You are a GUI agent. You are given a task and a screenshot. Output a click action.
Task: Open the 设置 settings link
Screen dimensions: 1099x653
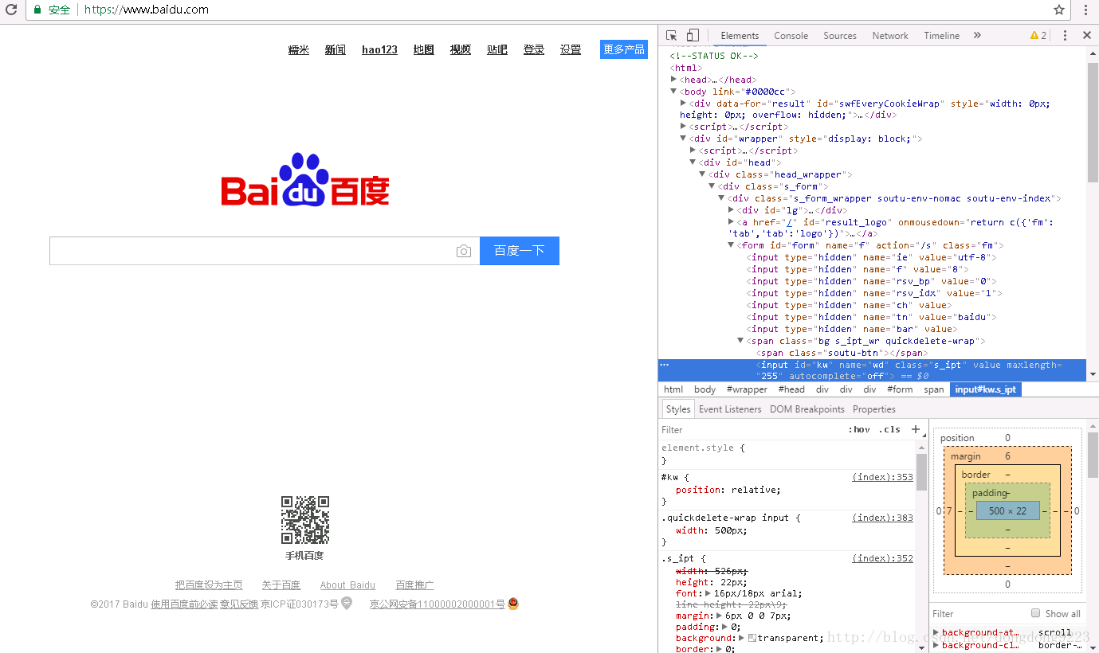point(571,49)
